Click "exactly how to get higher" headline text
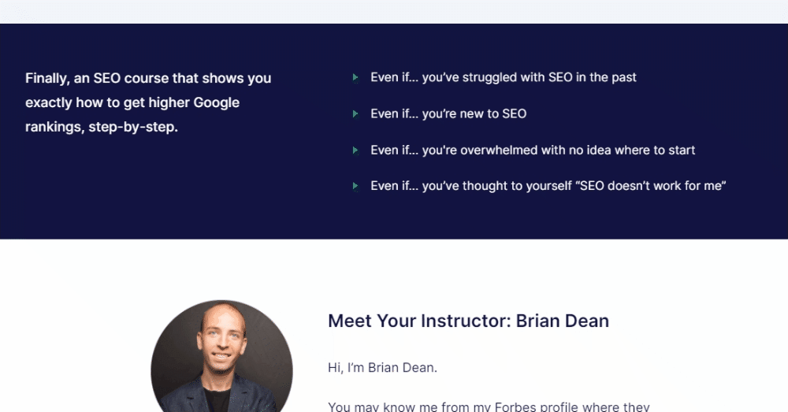 [x=107, y=102]
